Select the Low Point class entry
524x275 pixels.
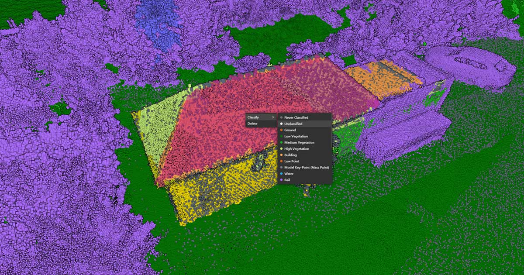tap(292, 161)
